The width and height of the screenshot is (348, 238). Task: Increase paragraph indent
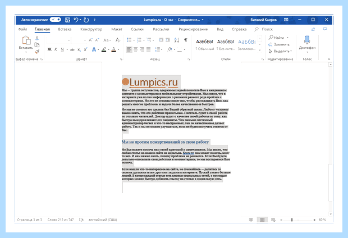pos(168,40)
